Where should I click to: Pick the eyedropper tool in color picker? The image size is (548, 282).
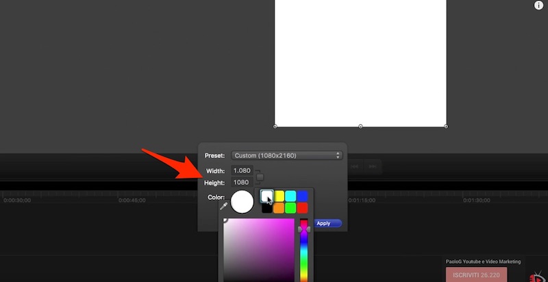[224, 206]
